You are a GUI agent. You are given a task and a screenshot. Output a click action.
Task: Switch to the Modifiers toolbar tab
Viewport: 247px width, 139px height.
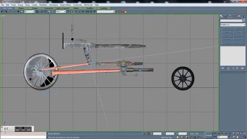[x=90, y=8]
